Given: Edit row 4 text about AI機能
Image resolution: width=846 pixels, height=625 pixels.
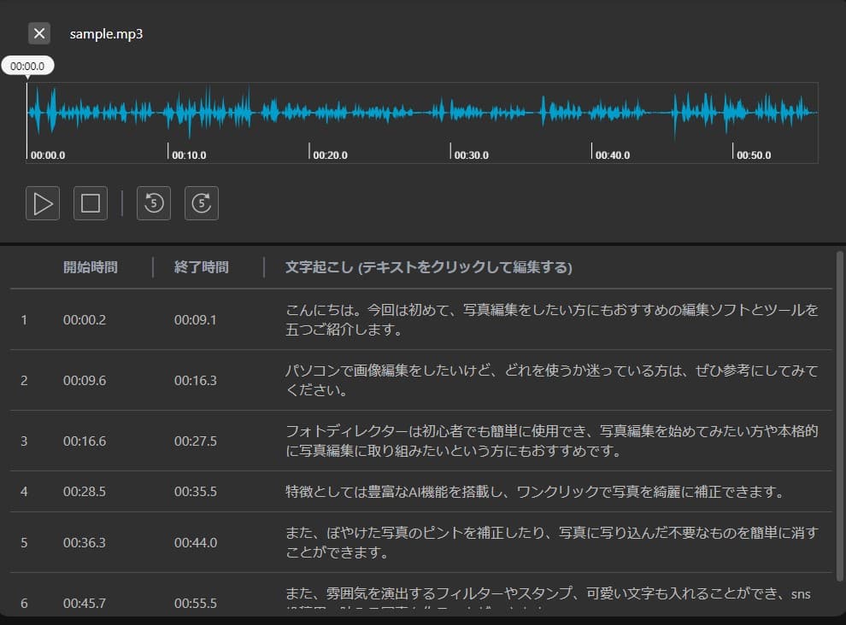Looking at the screenshot, I should point(534,491).
